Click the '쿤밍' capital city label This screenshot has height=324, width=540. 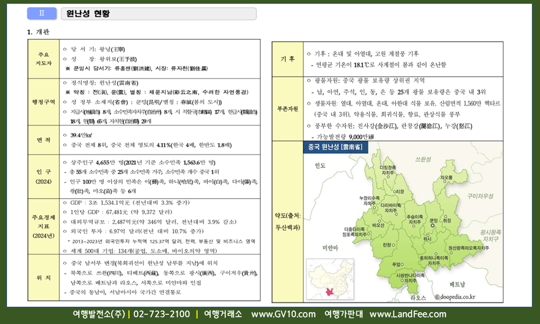[433, 221]
